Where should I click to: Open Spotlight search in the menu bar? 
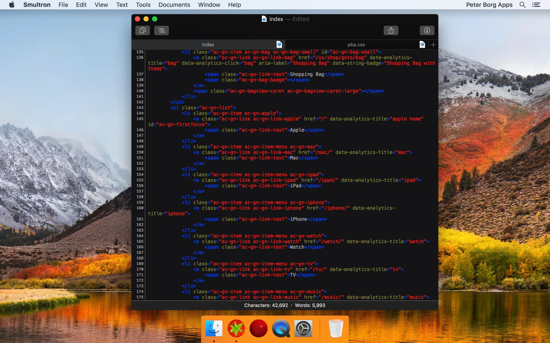[522, 5]
